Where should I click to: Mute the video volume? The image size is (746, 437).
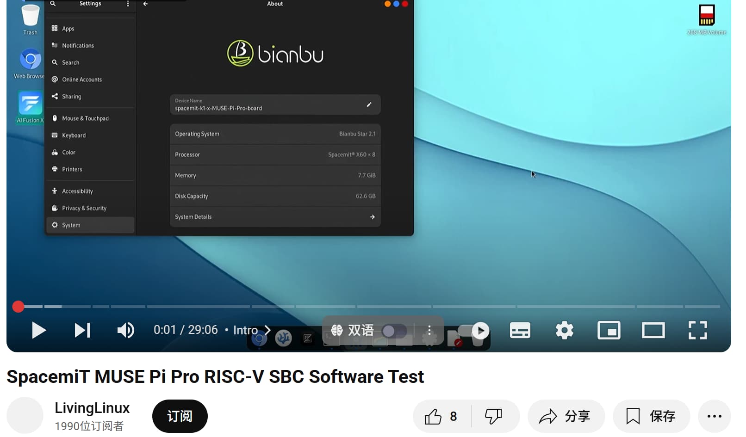tap(125, 330)
